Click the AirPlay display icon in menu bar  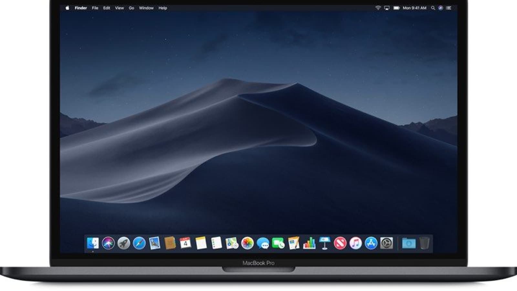click(x=387, y=8)
